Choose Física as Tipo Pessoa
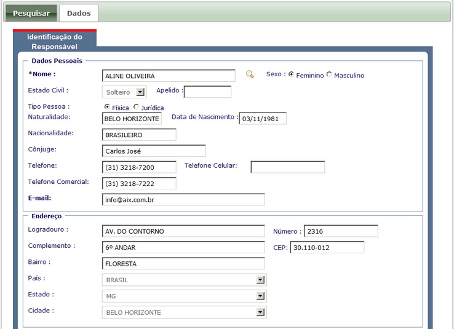 (107, 106)
